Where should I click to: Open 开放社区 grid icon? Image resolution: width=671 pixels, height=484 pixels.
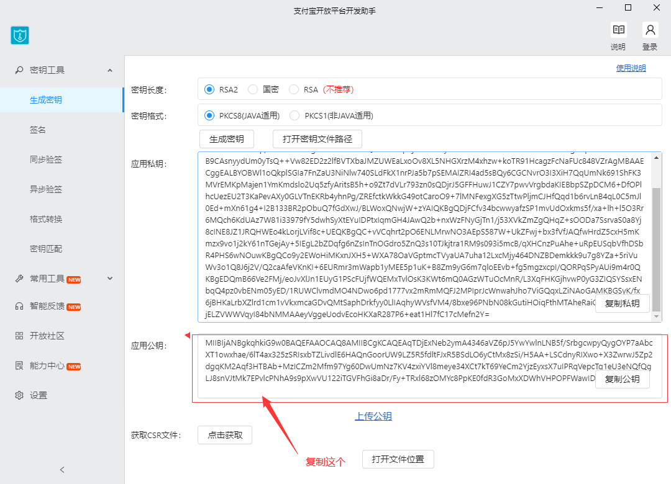(19, 336)
